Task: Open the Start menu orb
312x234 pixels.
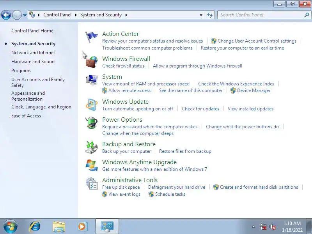Action: point(11,227)
